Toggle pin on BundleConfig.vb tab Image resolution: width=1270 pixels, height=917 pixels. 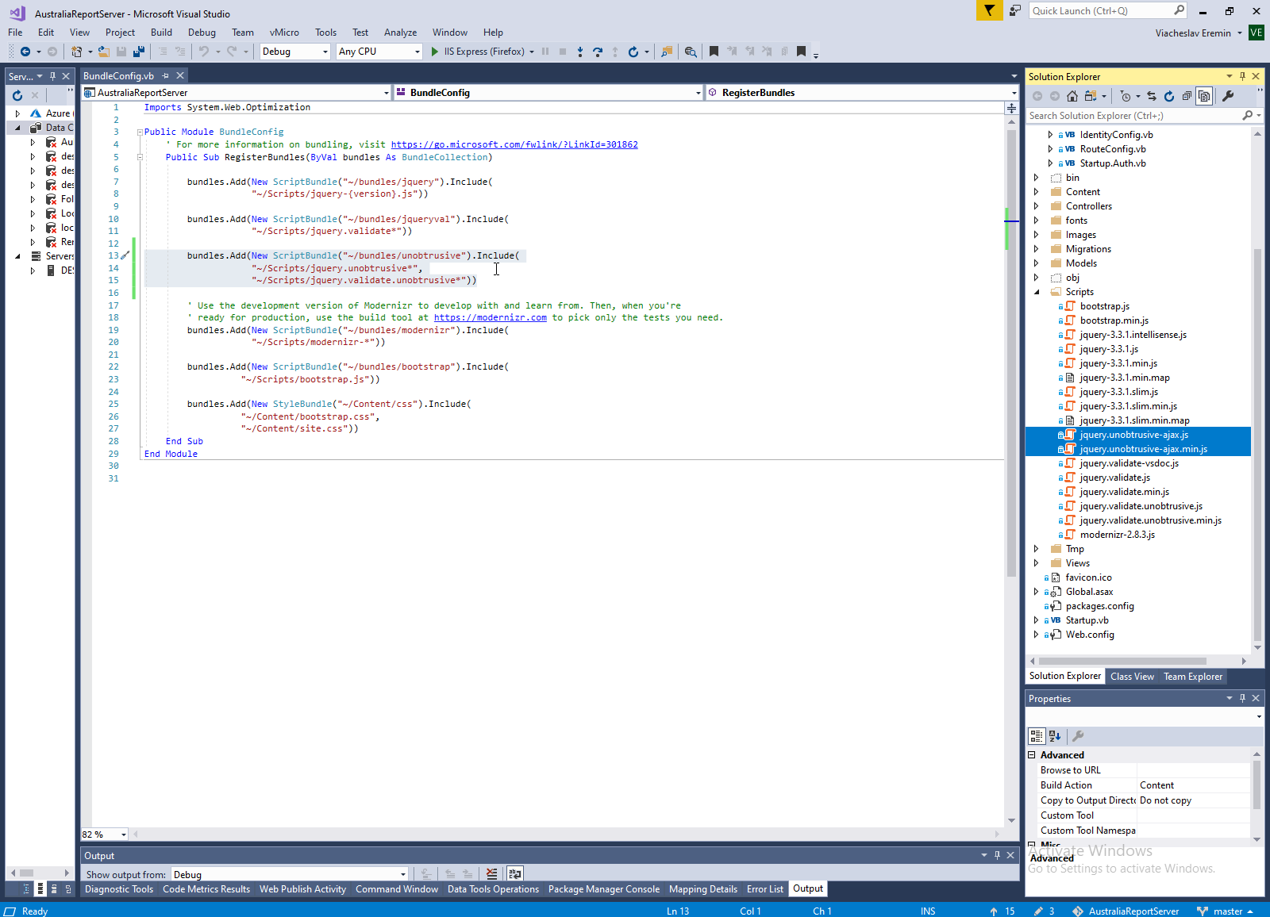coord(166,76)
